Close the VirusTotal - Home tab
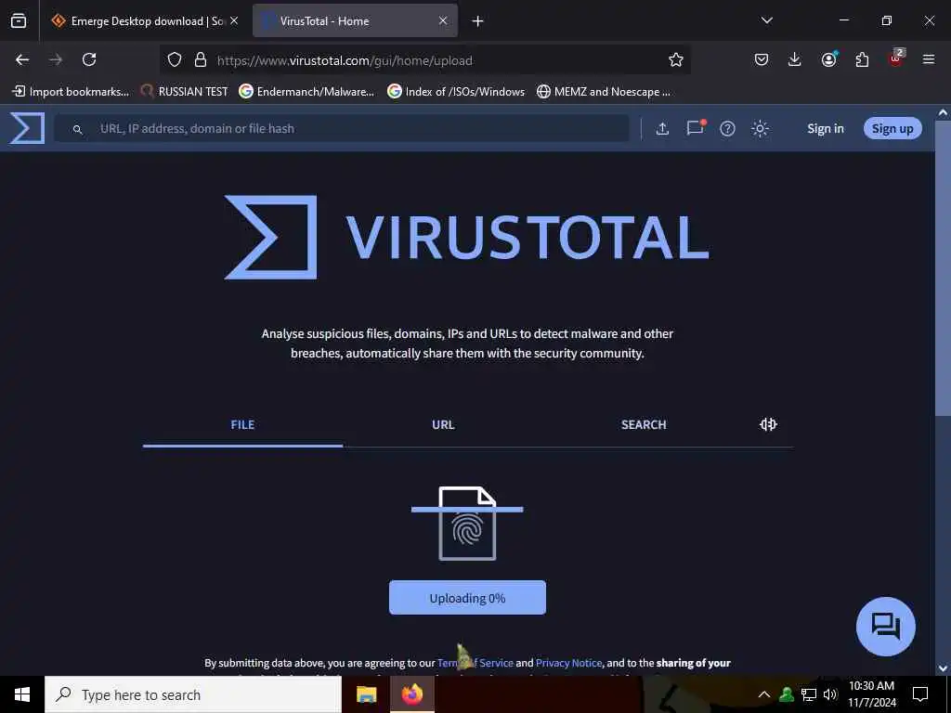951x713 pixels. (x=443, y=20)
